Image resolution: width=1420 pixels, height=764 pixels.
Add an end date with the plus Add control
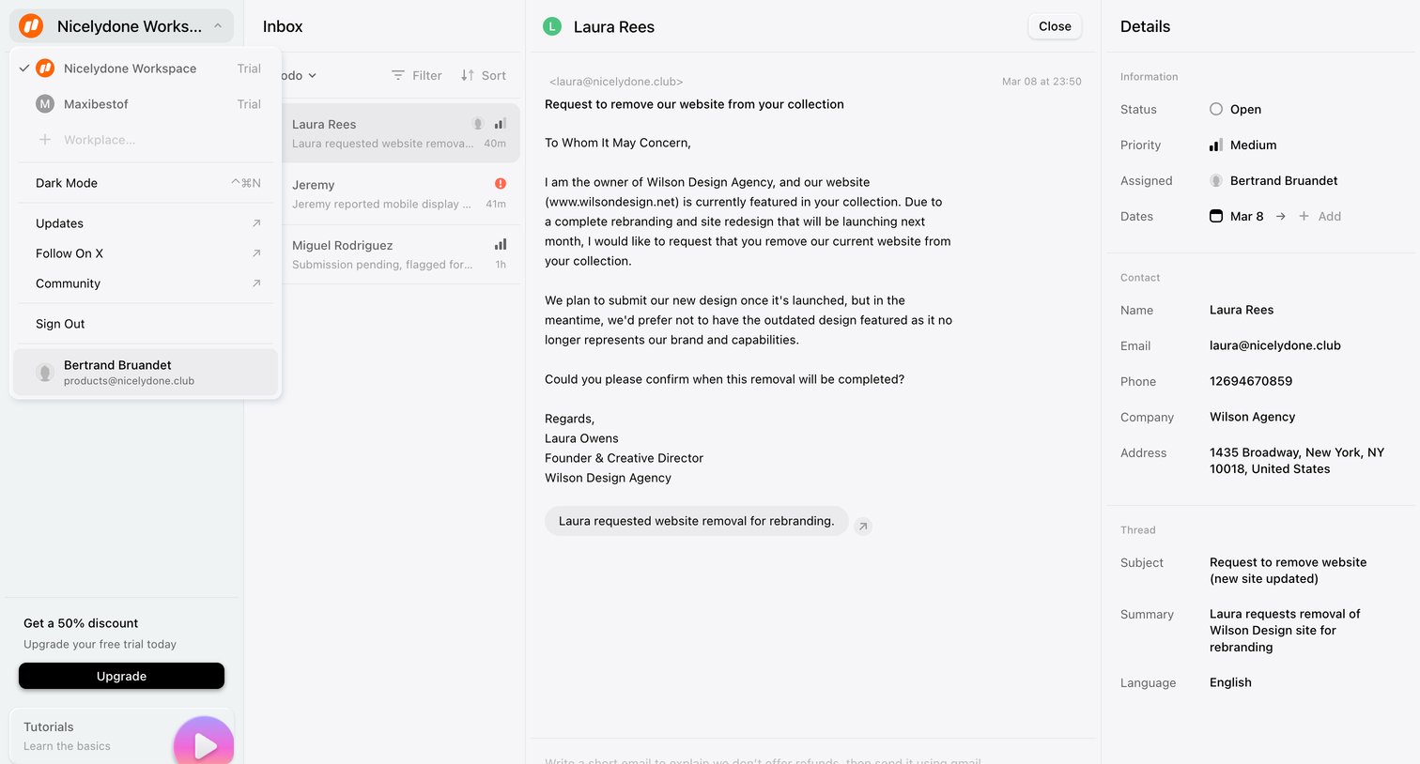[x=1320, y=216]
